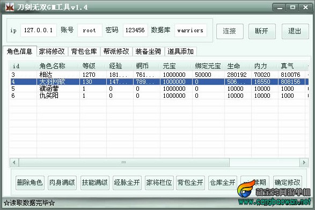The image size is (315, 210).
Task: Click the 元宝 column header
Action: coord(177,66)
